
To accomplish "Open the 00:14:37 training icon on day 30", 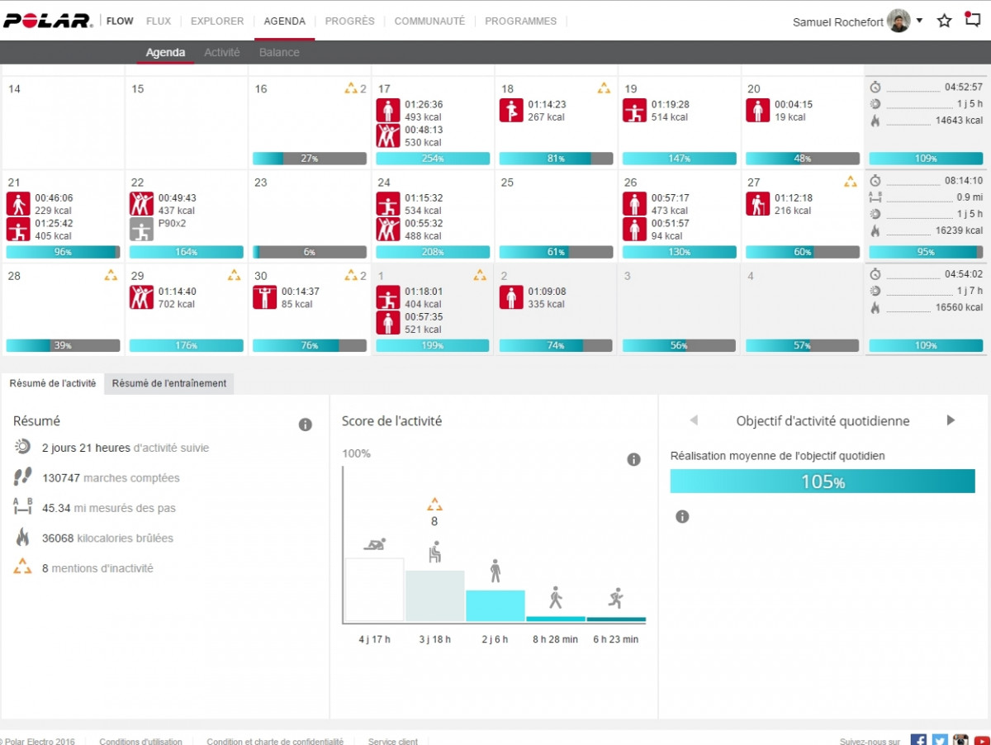I will pos(264,297).
